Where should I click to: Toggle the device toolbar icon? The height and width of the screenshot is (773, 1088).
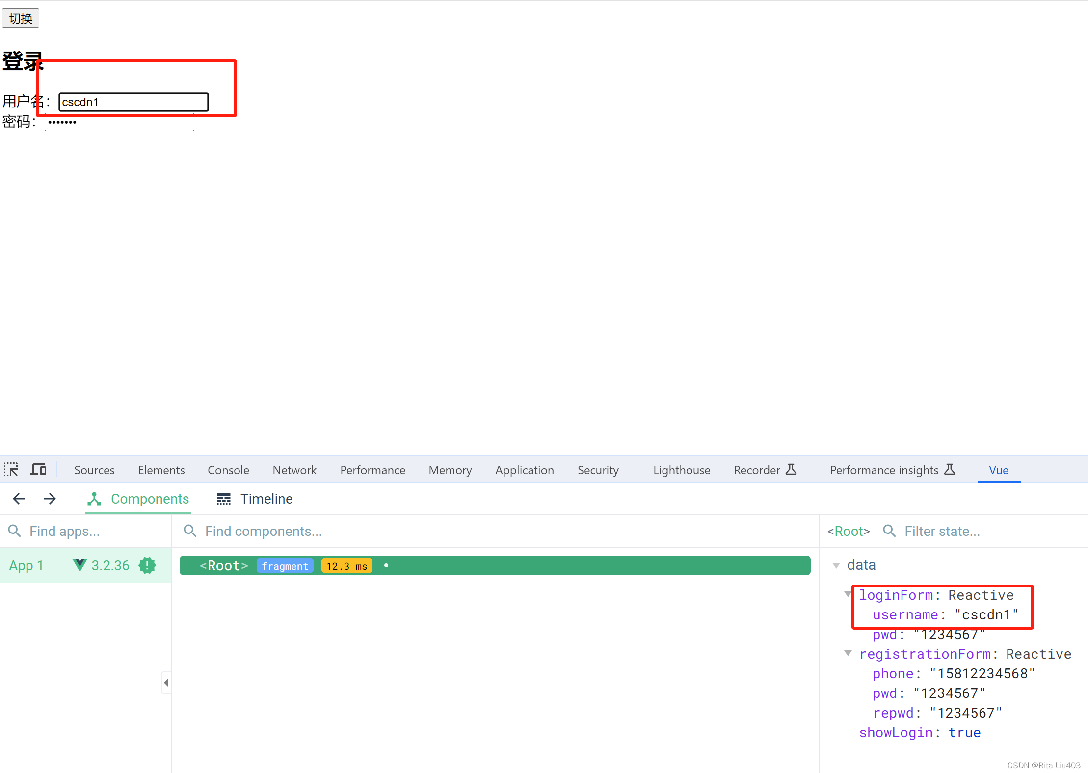point(39,469)
